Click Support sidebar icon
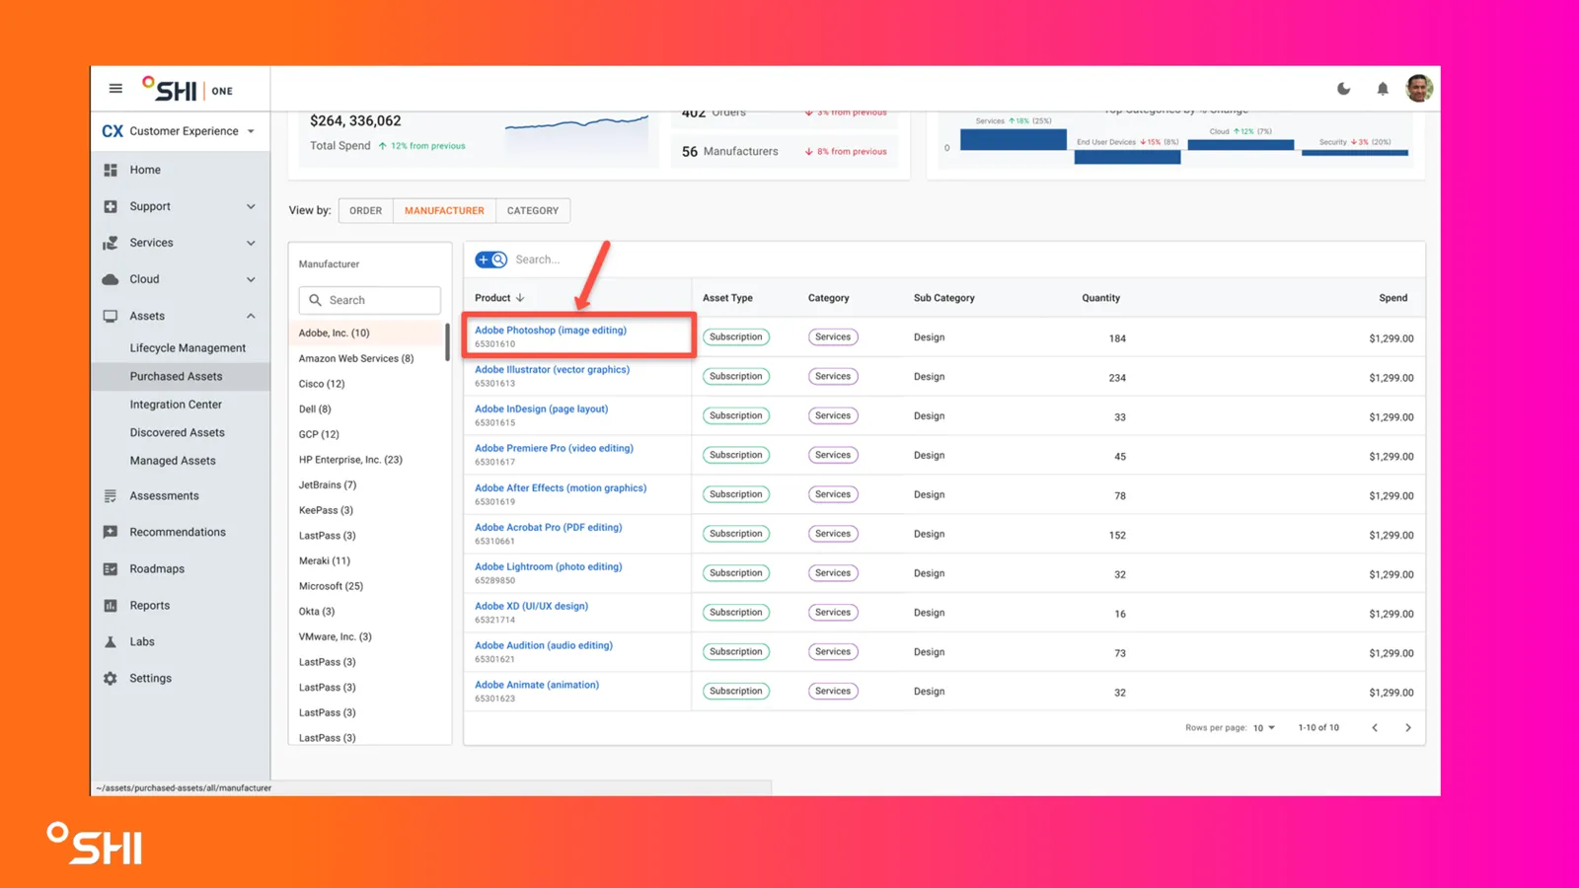This screenshot has height=888, width=1579. pos(111,206)
